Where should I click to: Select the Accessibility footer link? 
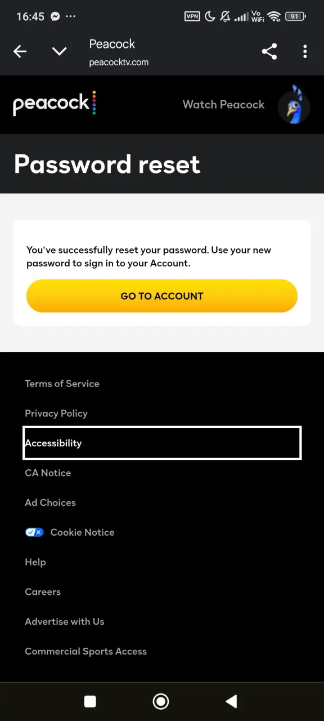tap(162, 443)
